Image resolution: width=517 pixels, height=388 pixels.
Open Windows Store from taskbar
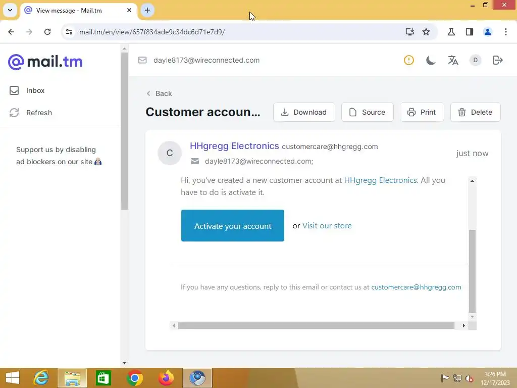pyautogui.click(x=103, y=378)
